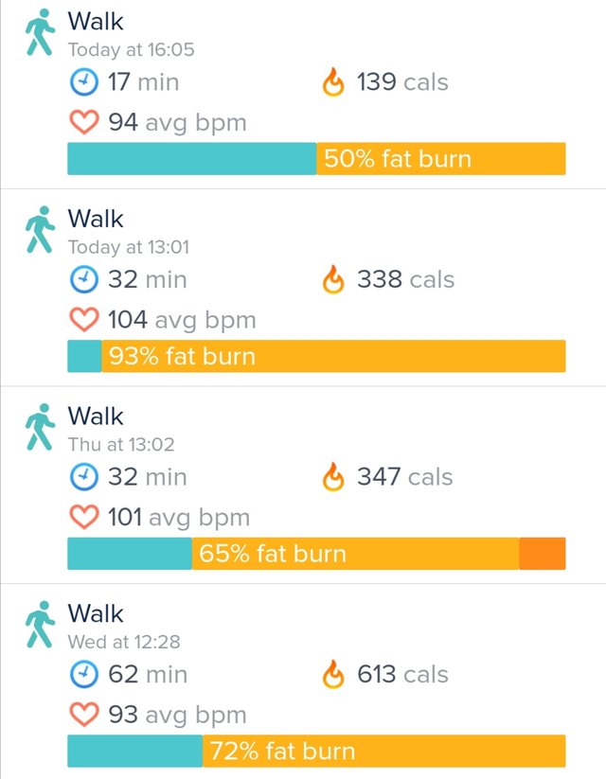The height and width of the screenshot is (779, 606).
Task: Open the Walk entry from Today at 16:05
Action: (x=303, y=95)
